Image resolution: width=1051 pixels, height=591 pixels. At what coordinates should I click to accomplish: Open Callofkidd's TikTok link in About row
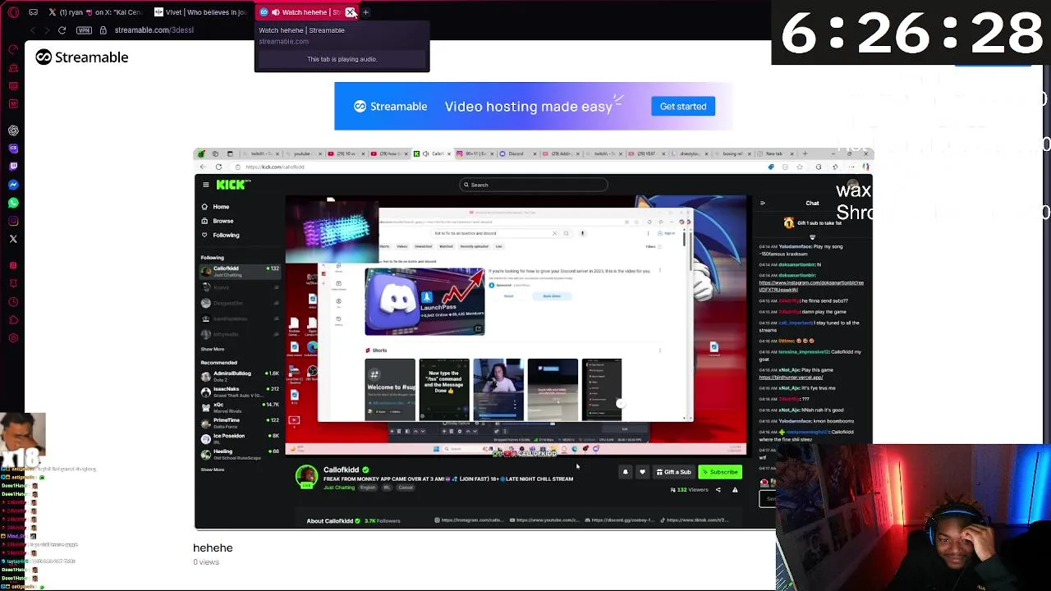[x=694, y=520]
